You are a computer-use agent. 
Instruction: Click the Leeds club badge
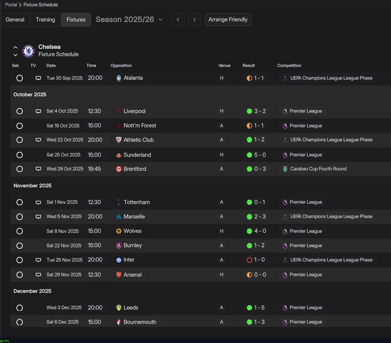(x=119, y=308)
